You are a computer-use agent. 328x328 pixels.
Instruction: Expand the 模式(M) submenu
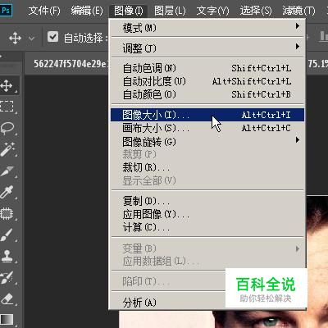coord(207,27)
